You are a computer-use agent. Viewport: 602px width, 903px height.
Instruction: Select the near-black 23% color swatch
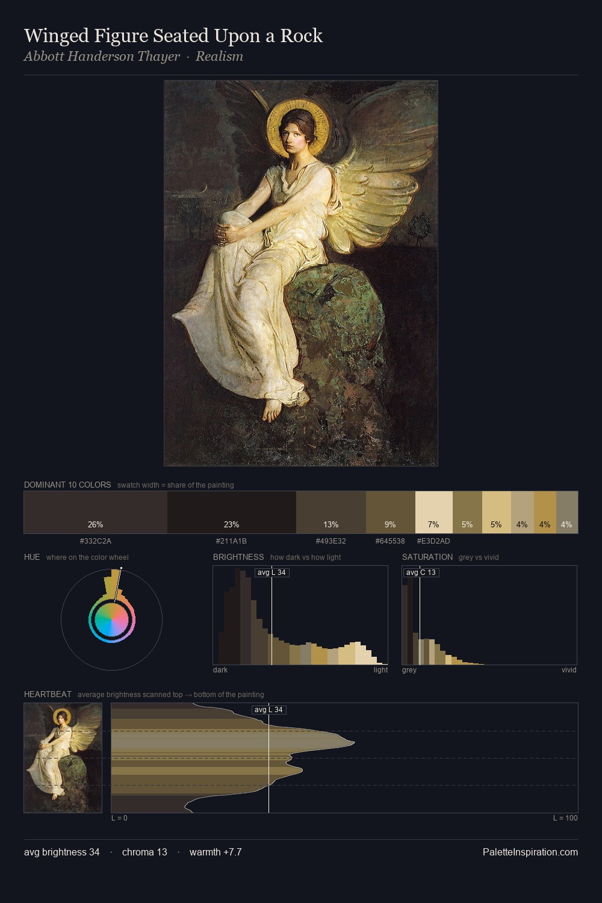point(232,512)
